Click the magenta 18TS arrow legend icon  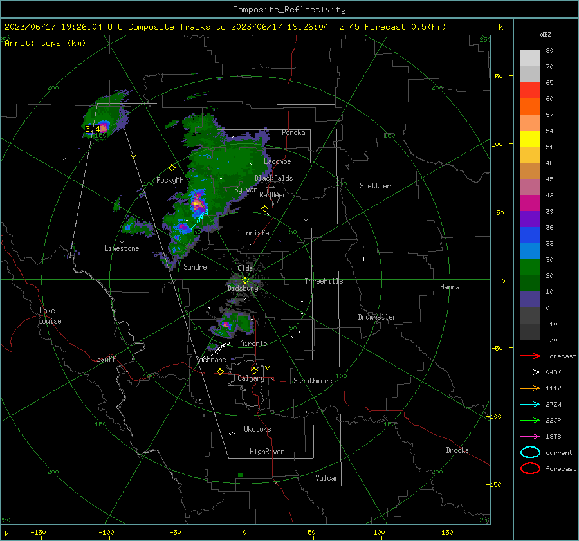click(530, 437)
